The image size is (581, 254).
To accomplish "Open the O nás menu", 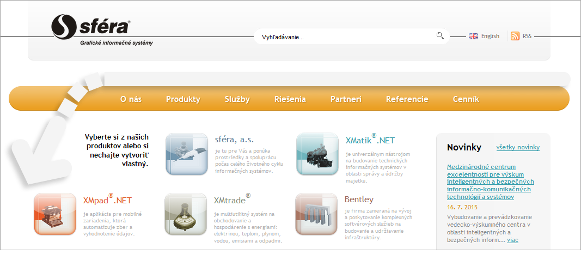I will pyautogui.click(x=131, y=99).
